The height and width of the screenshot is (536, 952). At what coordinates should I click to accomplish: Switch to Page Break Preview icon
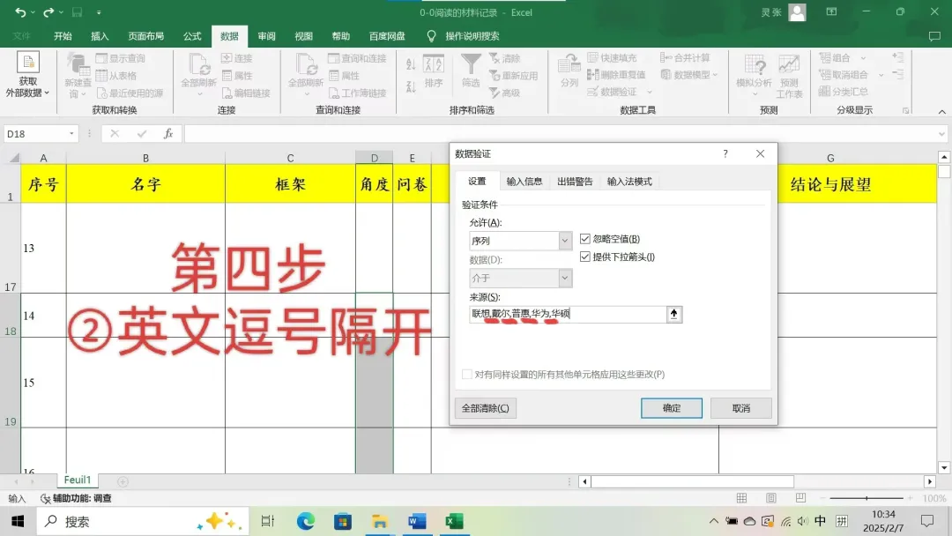point(800,498)
